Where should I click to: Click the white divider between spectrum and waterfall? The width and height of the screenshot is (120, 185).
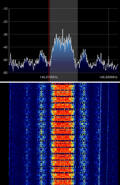[60, 82]
